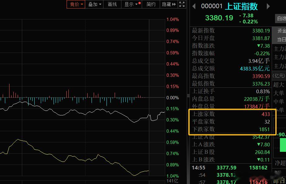
Task: Open the 叠加 overlay dropdown
Action: tap(94, 4)
